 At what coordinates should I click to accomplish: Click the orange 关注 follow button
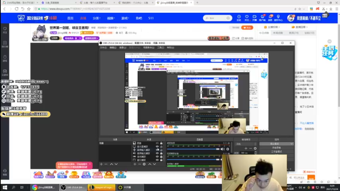247,28
